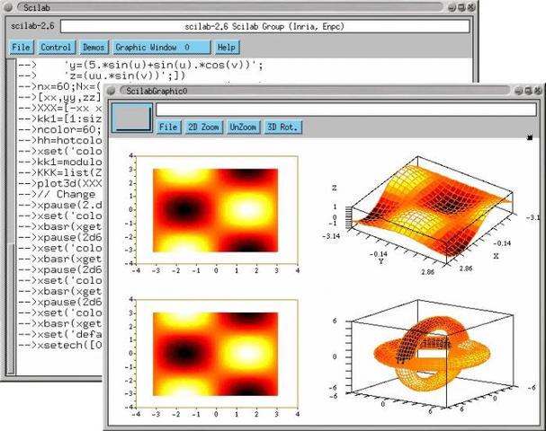The image size is (546, 431).
Task: Click console line starting '-->xset('defa'
Action: 60,334
